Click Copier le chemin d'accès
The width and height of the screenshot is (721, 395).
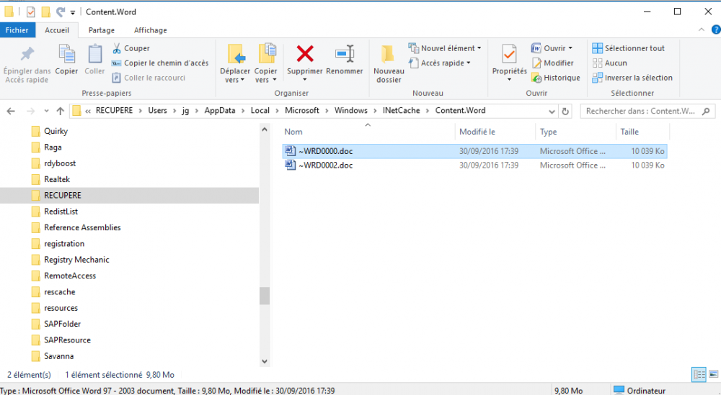click(160, 63)
